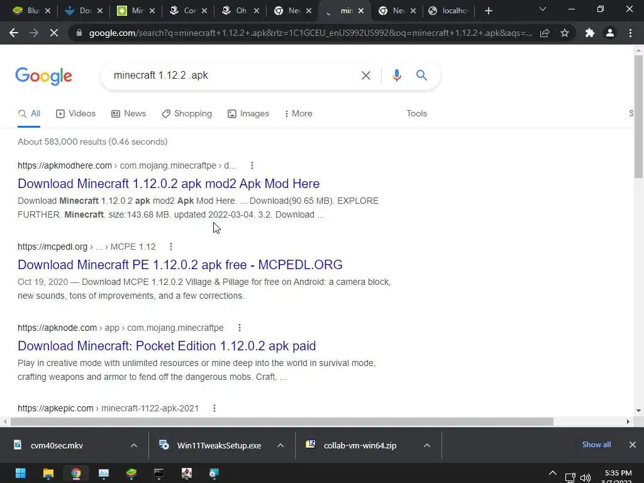View site information lock icon

[79, 33]
